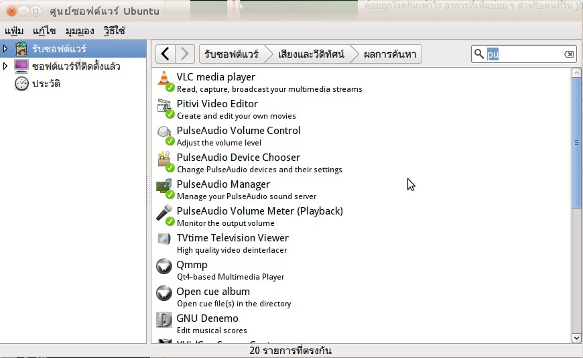Click 'Manage your PulseAudio sound server'
Screen dimensions: 583x358
247,196
